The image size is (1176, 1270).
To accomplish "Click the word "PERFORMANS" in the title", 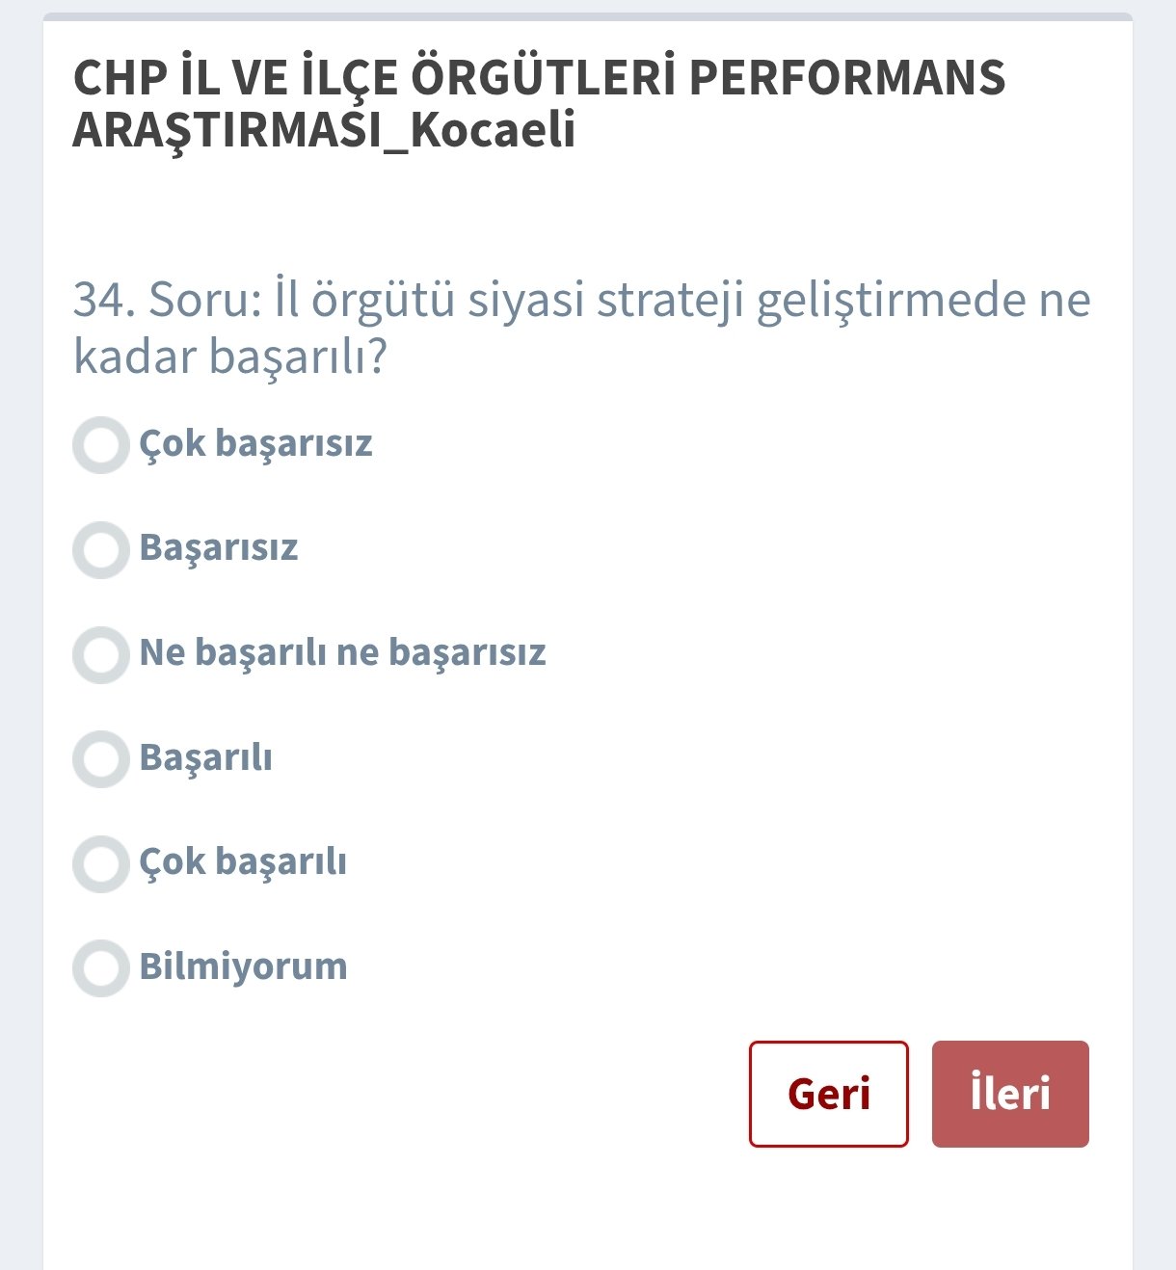I will pos(846,79).
